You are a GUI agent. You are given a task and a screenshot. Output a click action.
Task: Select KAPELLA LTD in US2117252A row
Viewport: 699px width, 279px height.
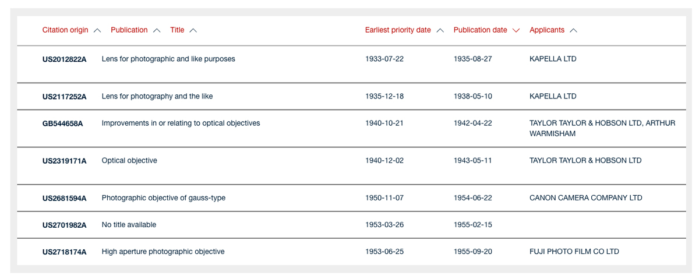[553, 96]
